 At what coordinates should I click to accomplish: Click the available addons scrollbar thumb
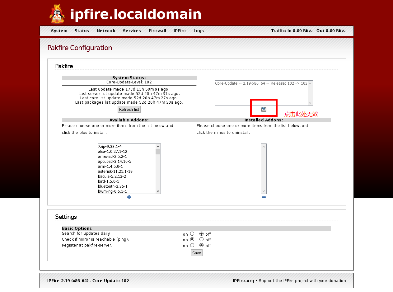click(158, 152)
